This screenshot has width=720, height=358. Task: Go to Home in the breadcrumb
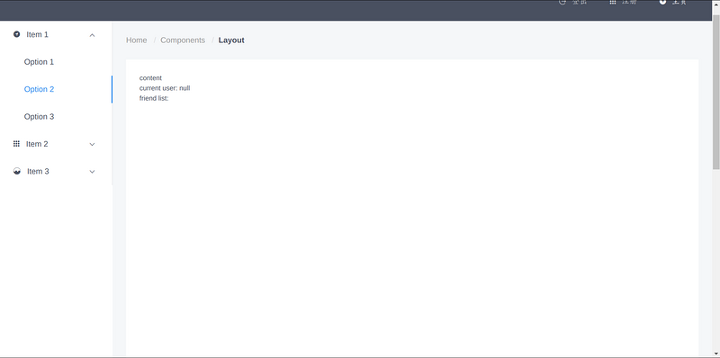tap(137, 40)
